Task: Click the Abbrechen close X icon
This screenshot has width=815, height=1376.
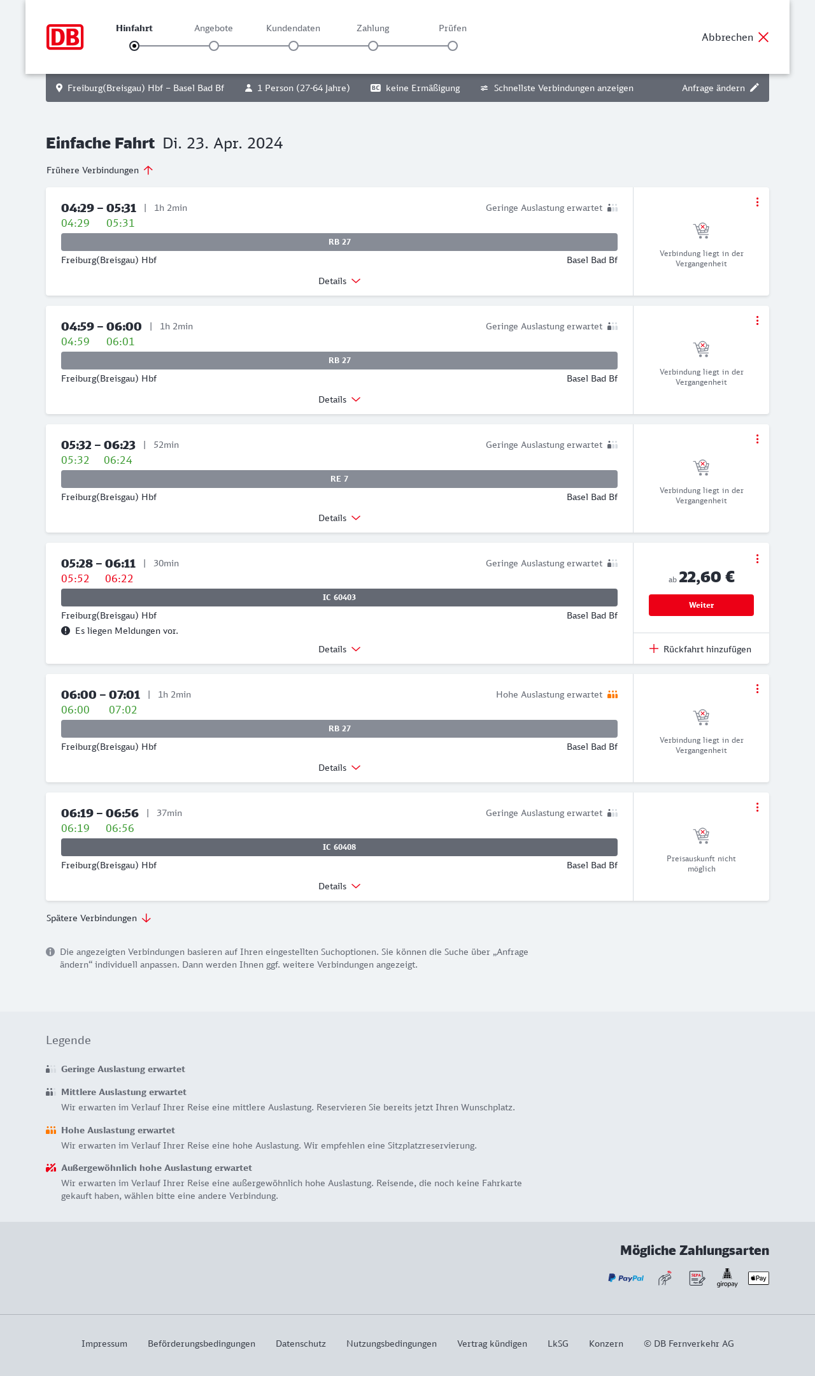Action: tap(763, 37)
